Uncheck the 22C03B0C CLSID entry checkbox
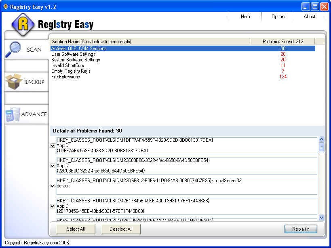The height and width of the screenshot is (248, 331). pyautogui.click(x=53, y=166)
